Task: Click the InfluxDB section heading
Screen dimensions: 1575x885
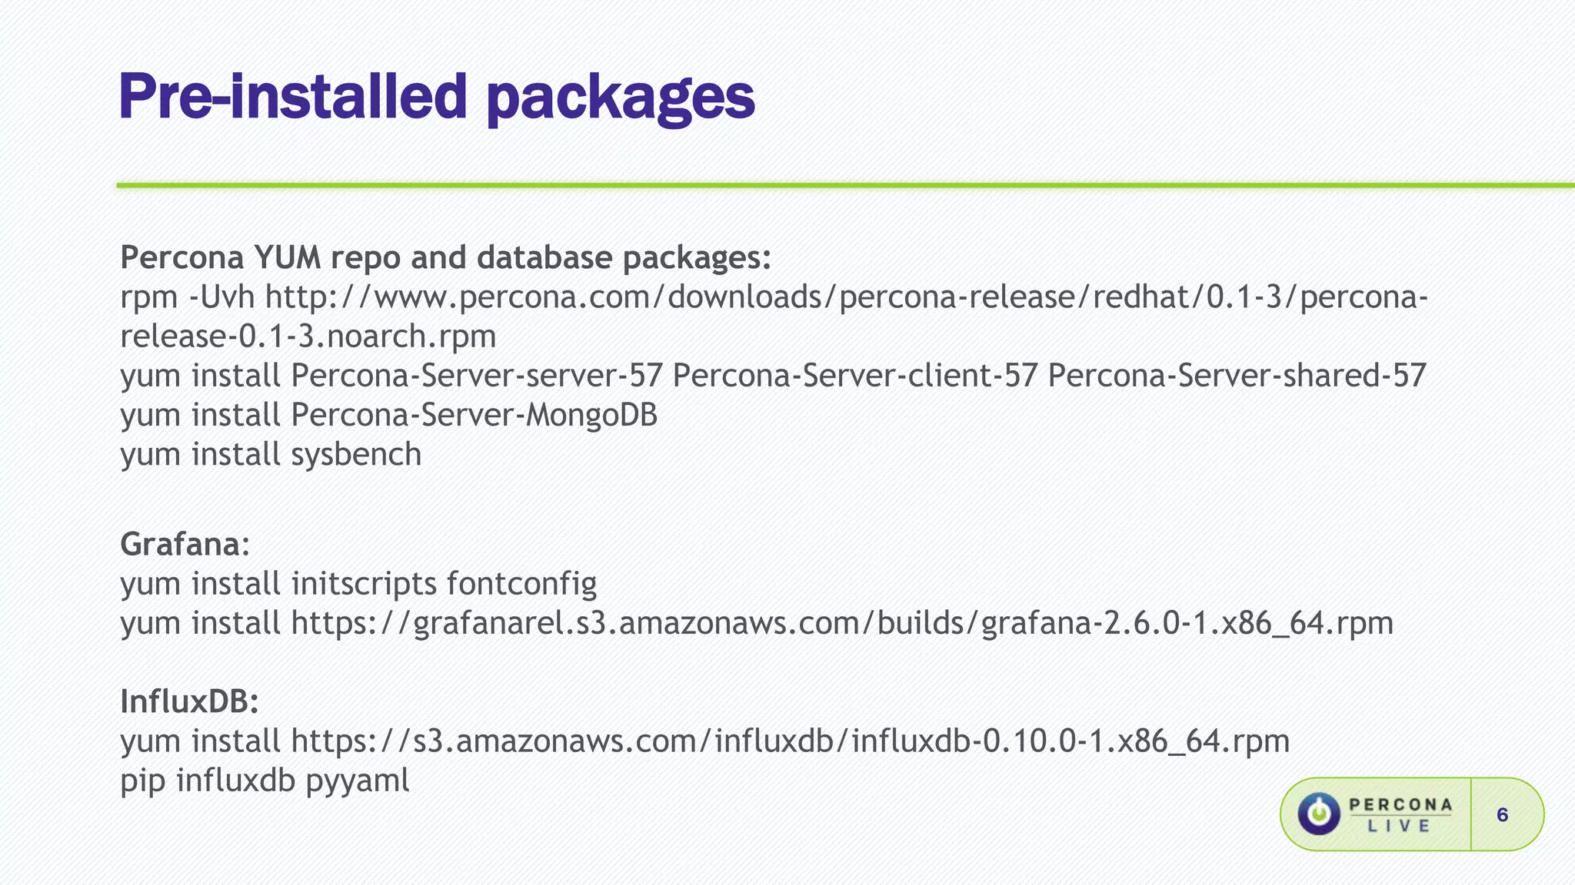Action: pyautogui.click(x=189, y=701)
